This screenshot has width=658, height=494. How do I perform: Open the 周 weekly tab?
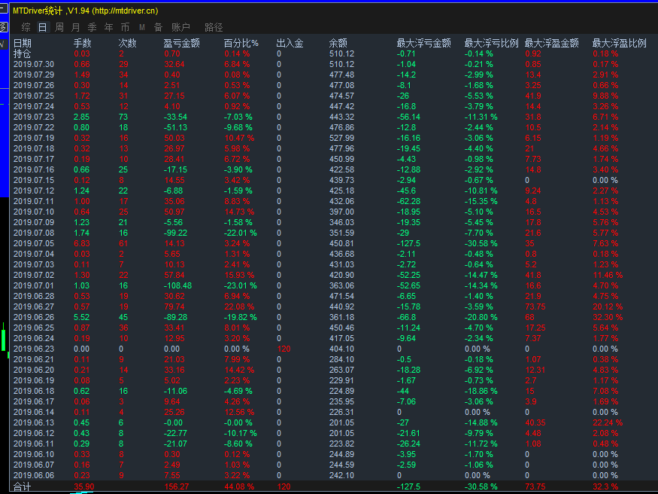coord(59,28)
